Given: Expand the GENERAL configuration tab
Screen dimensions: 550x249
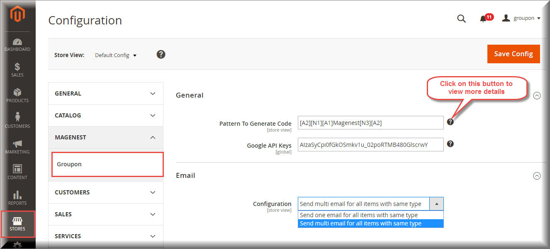Looking at the screenshot, I should click(x=106, y=93).
